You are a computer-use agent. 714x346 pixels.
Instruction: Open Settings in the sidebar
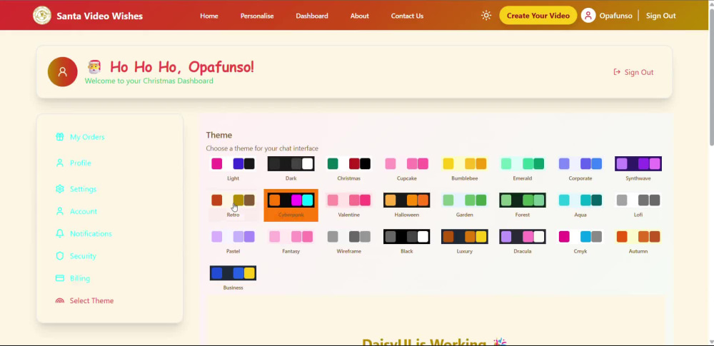coord(83,189)
